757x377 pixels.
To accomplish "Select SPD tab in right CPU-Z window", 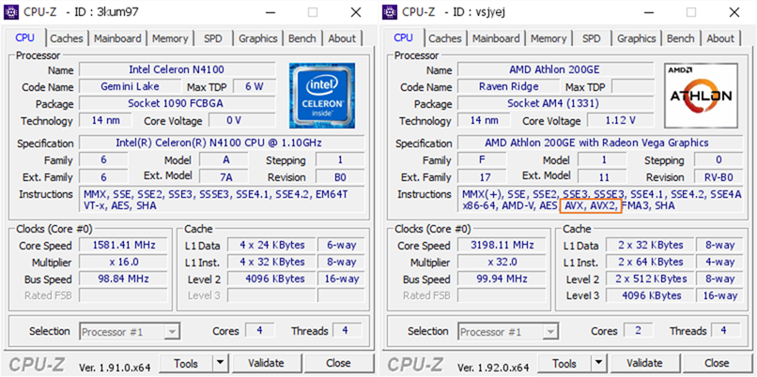I will [592, 38].
